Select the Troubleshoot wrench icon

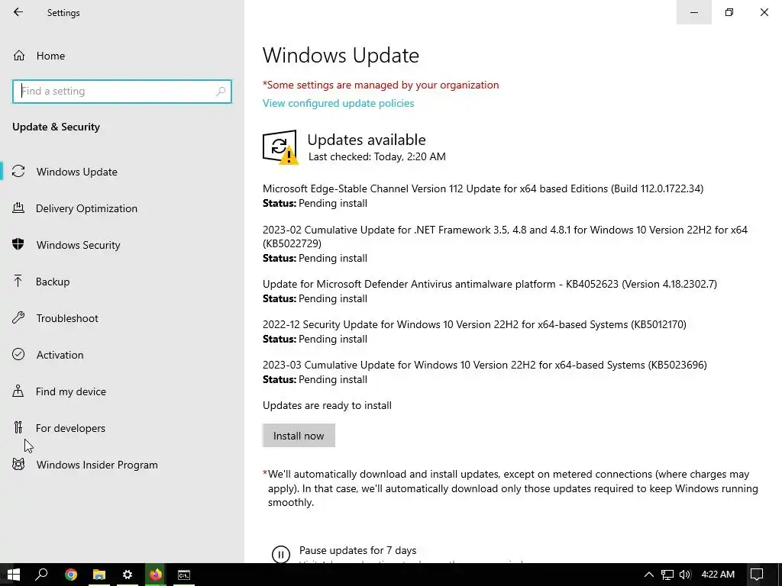[18, 317]
